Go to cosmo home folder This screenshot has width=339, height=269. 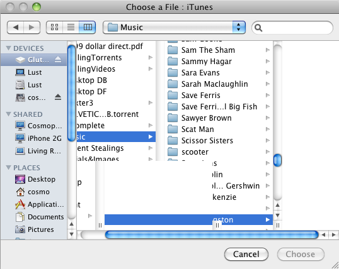[x=34, y=192]
